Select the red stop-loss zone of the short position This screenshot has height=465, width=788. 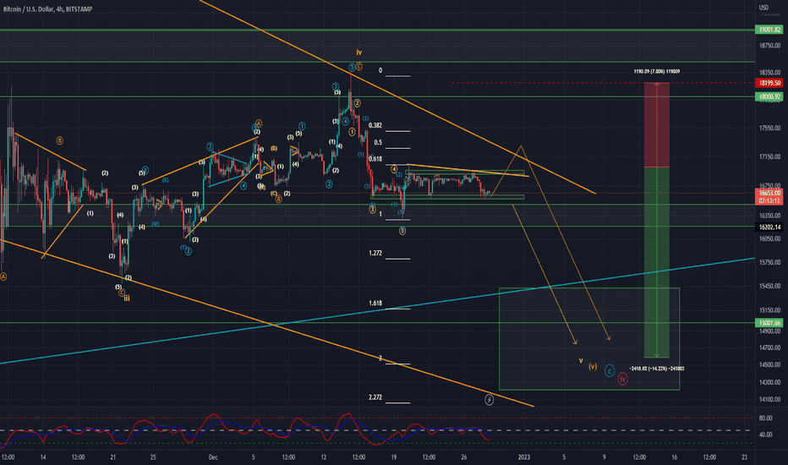(x=657, y=124)
